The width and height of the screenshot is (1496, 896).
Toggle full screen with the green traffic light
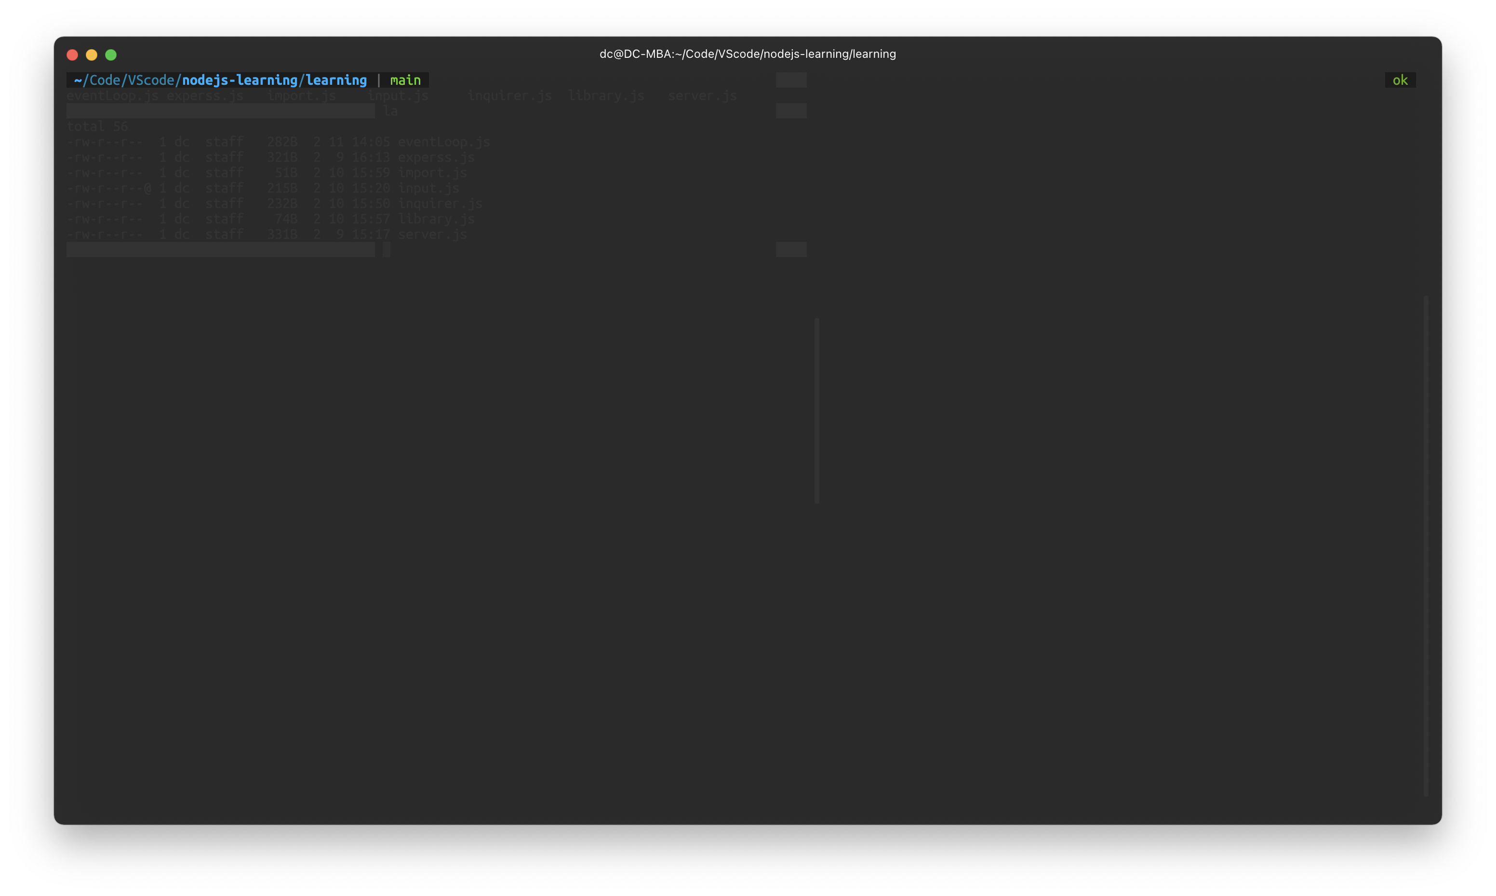click(111, 54)
